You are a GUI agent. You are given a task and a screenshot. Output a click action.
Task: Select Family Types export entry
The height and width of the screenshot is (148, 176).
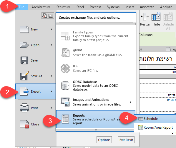point(96,36)
